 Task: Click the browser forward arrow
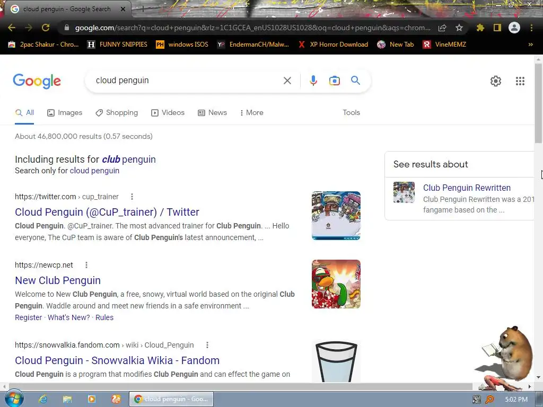click(29, 28)
